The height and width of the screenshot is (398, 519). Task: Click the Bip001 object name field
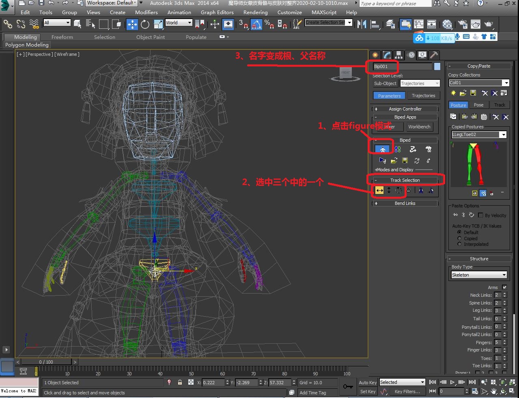(403, 66)
